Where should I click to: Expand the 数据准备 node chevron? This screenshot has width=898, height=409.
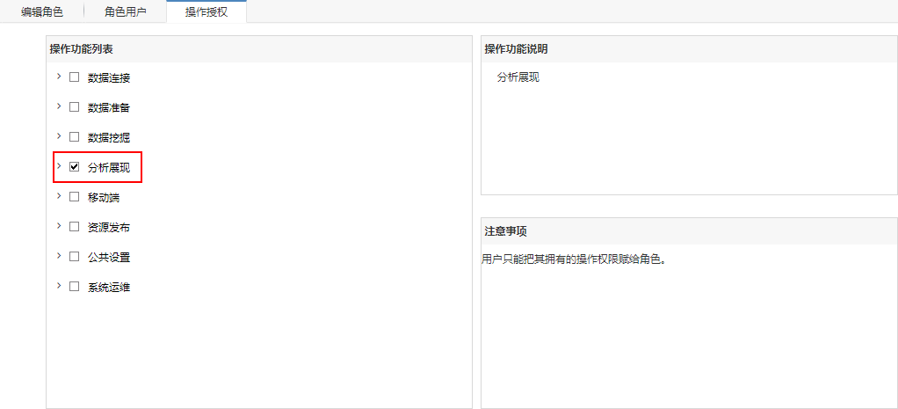click(58, 106)
